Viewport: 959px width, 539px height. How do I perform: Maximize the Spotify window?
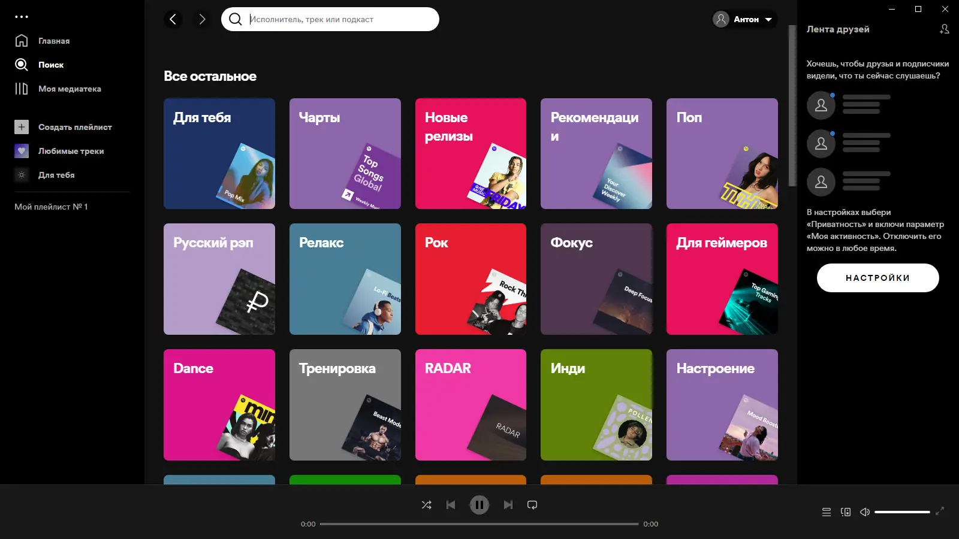(918, 9)
